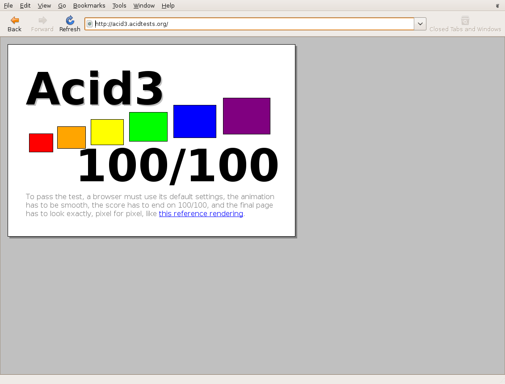Go back with the Back arrow button
The height and width of the screenshot is (384, 505).
pyautogui.click(x=14, y=24)
